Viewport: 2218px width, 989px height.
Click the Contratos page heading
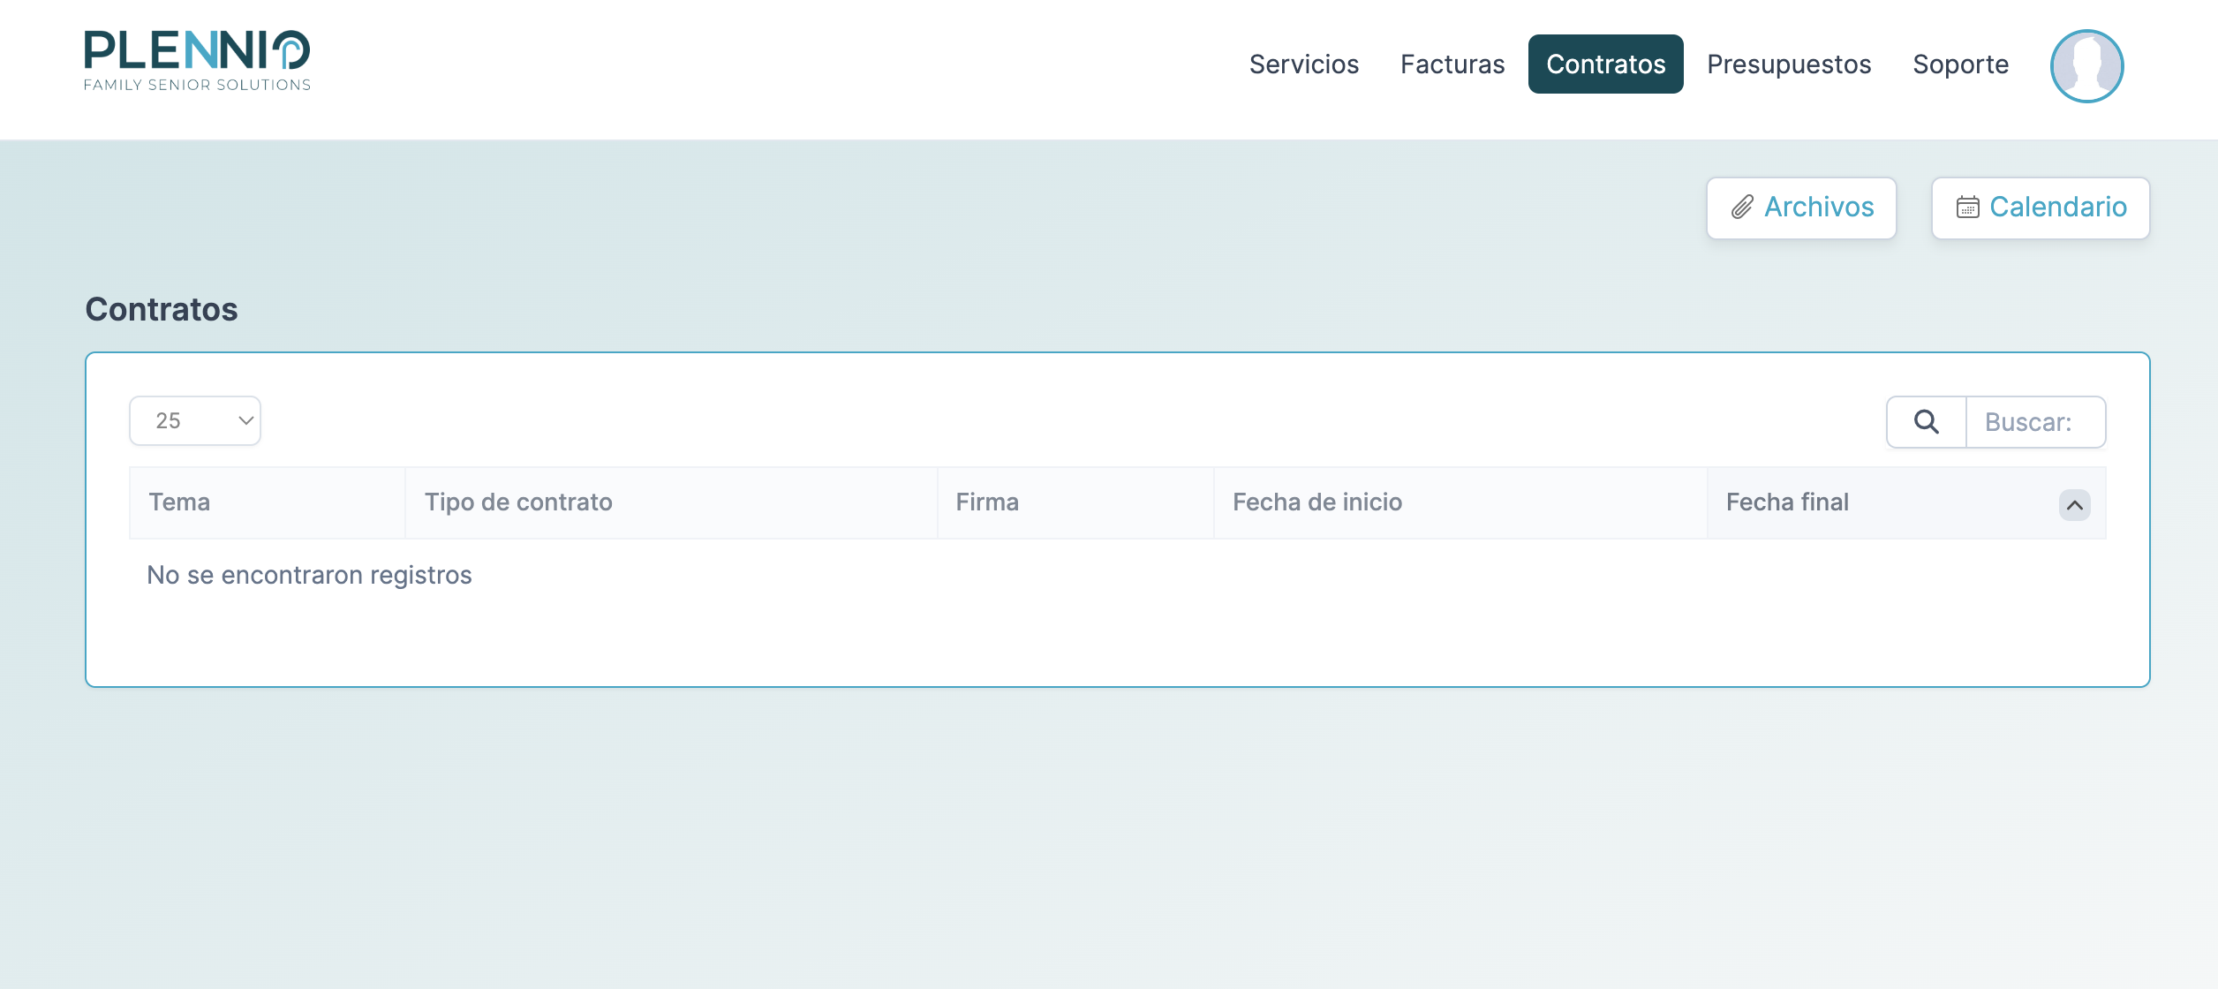162,309
